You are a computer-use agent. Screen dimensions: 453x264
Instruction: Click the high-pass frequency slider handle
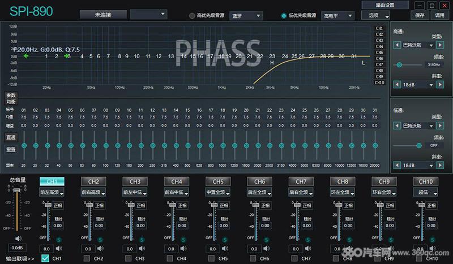399,65
